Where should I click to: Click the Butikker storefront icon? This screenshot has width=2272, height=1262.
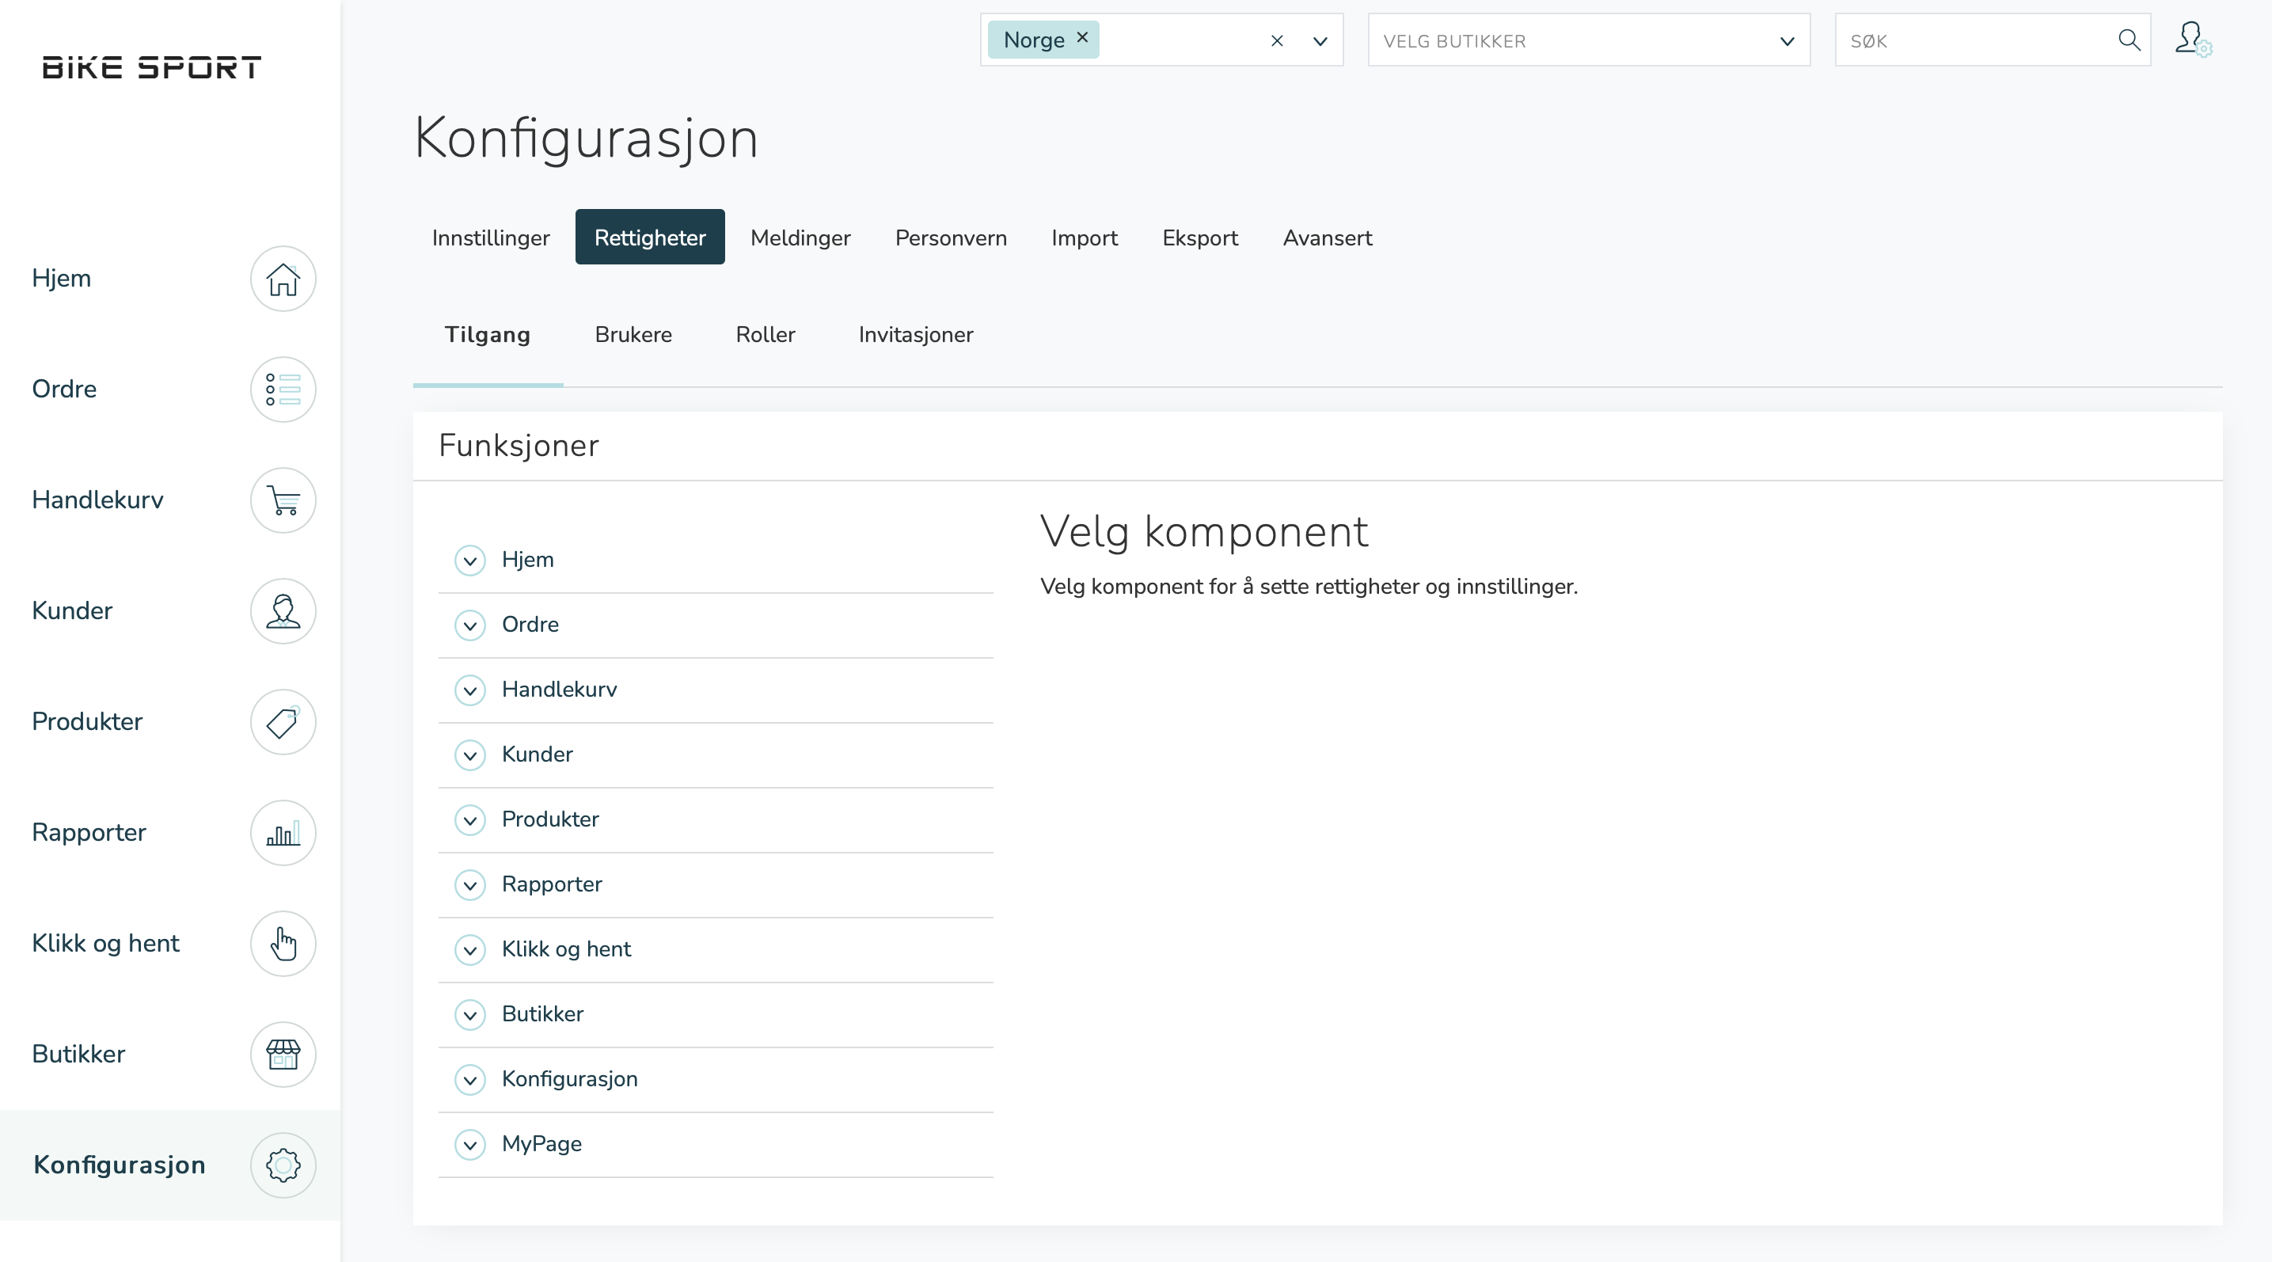pos(283,1054)
